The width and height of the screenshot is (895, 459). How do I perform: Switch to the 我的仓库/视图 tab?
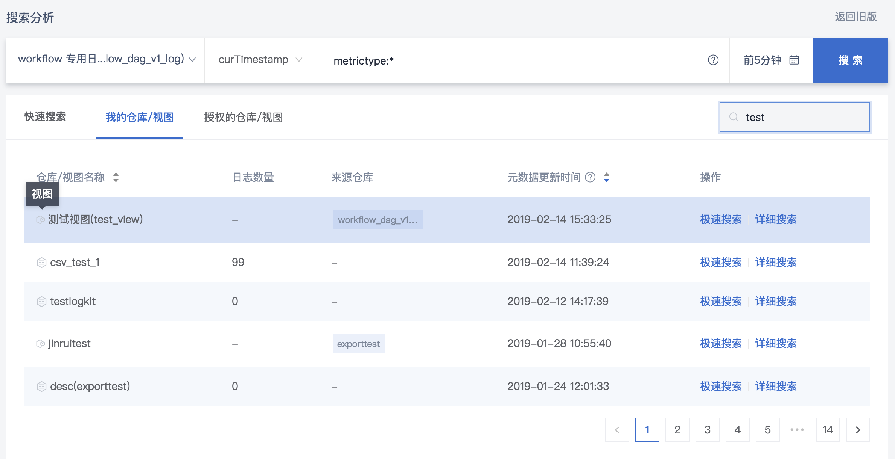(x=140, y=117)
